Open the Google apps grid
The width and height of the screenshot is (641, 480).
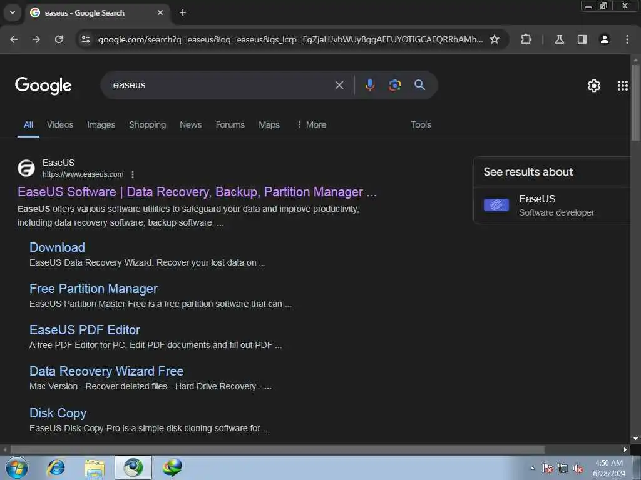point(623,86)
